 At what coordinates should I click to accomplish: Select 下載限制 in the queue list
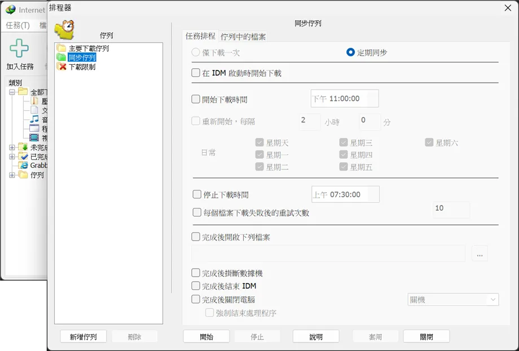pyautogui.click(x=82, y=66)
